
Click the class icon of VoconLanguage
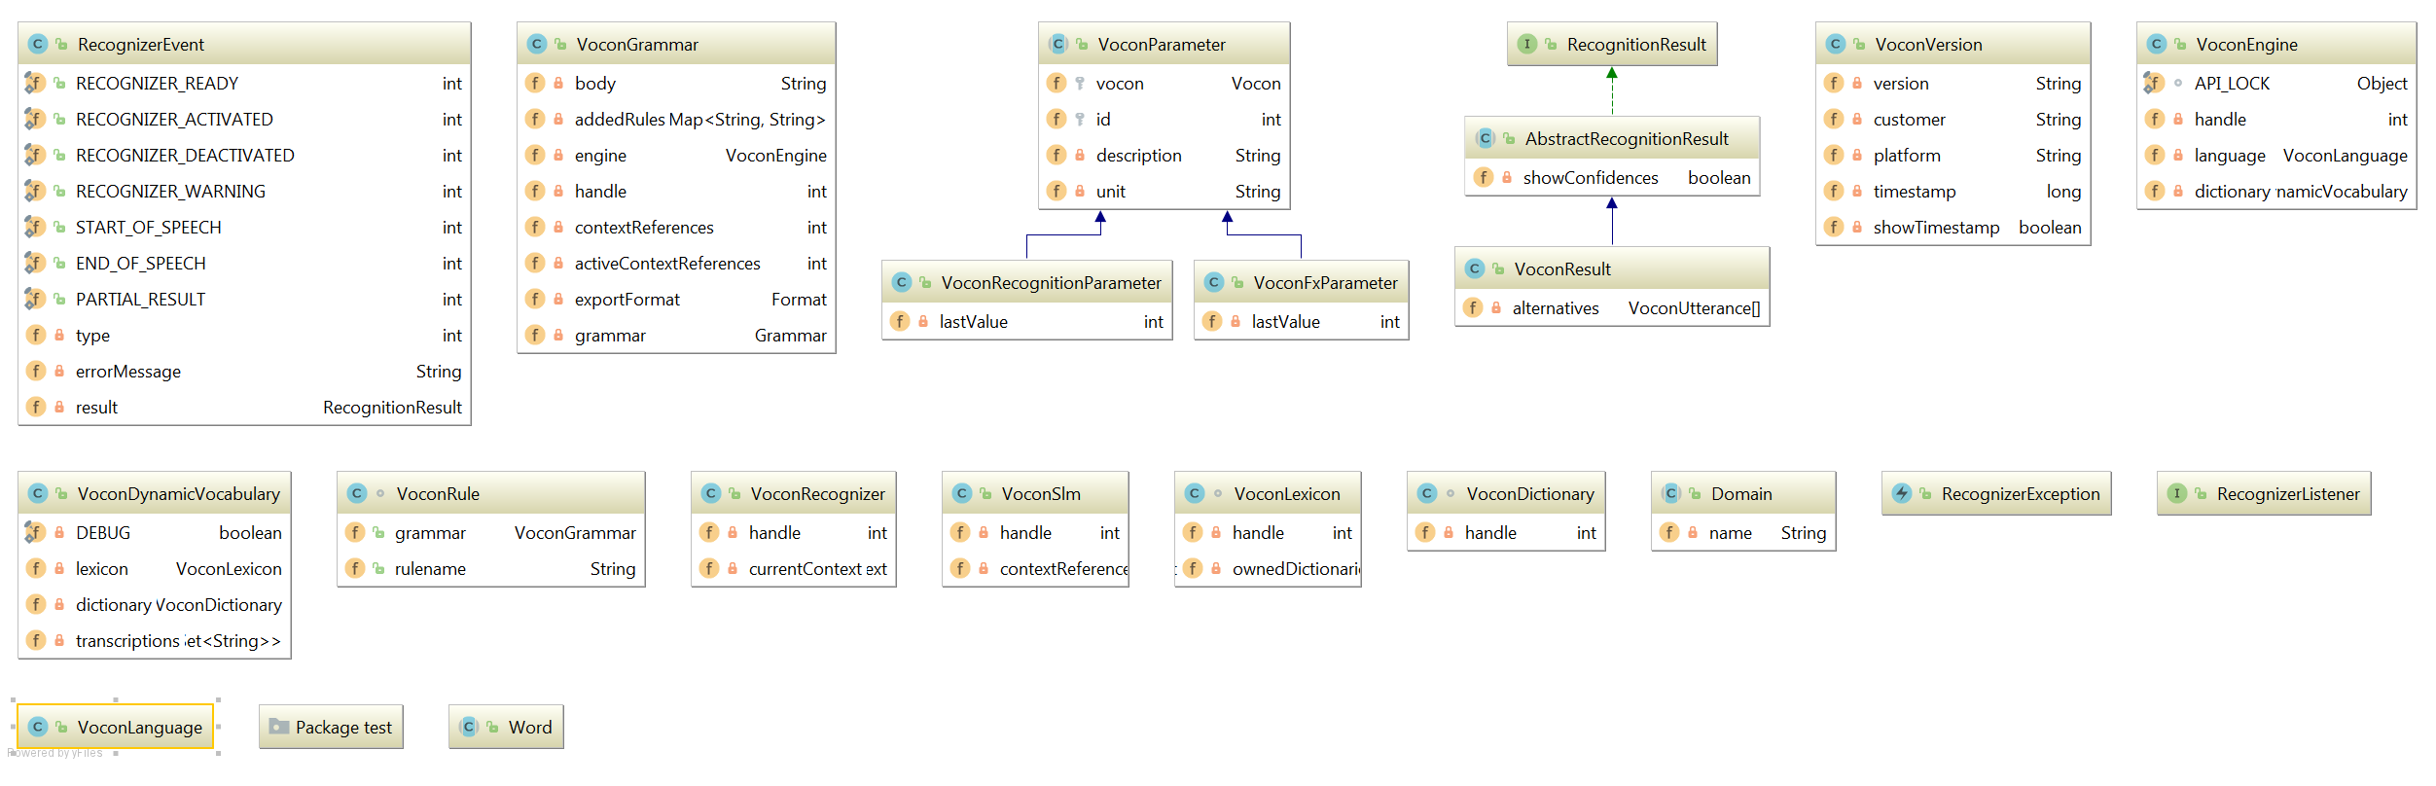(x=38, y=727)
